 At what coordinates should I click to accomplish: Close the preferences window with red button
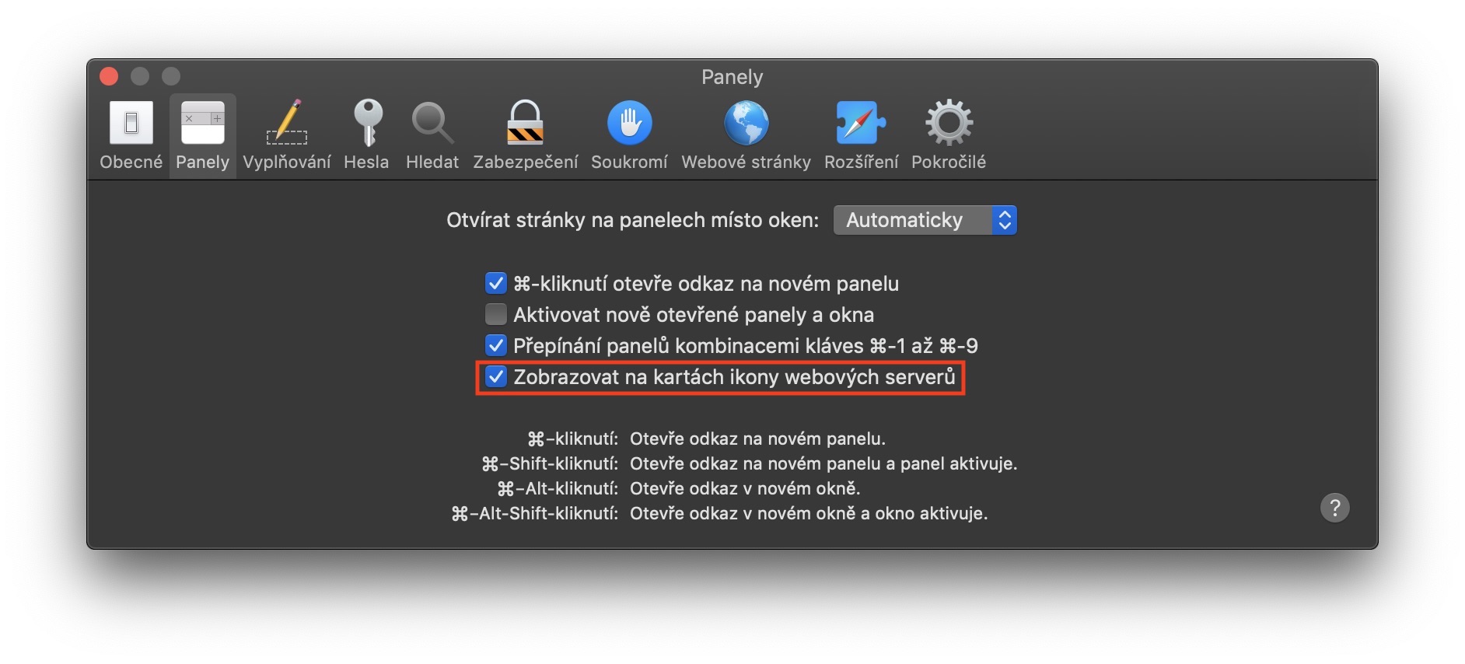[109, 76]
